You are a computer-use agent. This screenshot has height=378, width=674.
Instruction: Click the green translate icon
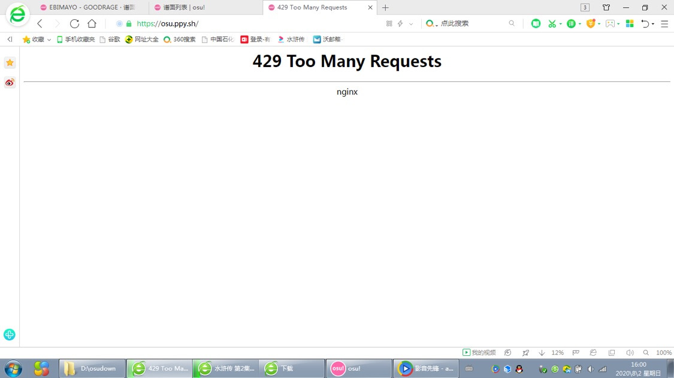pos(571,23)
